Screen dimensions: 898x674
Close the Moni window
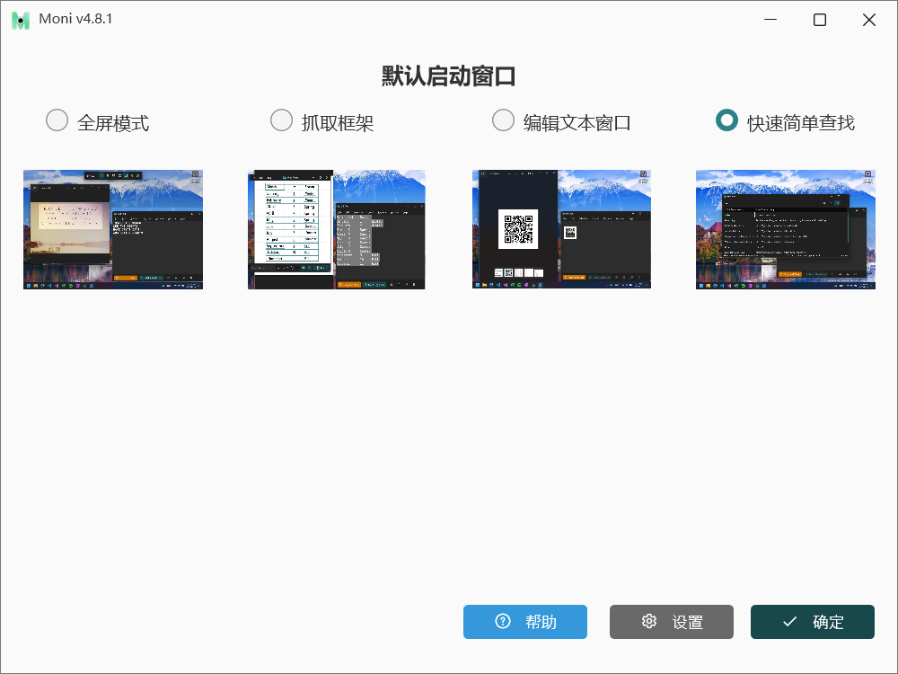869,20
